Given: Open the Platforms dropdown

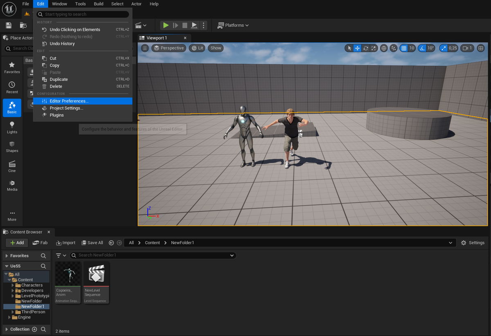Looking at the screenshot, I should (233, 25).
